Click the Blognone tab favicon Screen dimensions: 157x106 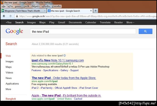point(3,11)
